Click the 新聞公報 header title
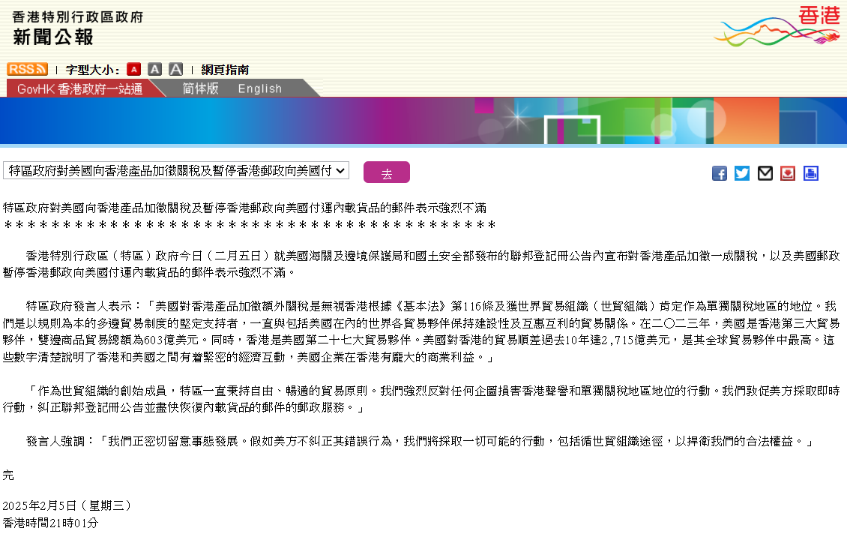 53,37
